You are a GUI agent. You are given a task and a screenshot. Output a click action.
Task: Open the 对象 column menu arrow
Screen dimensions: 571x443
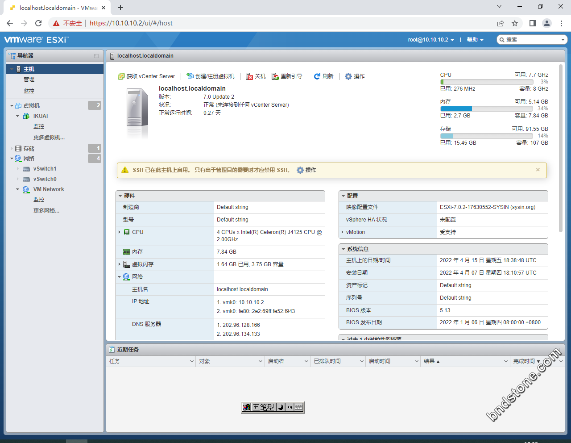(x=261, y=361)
